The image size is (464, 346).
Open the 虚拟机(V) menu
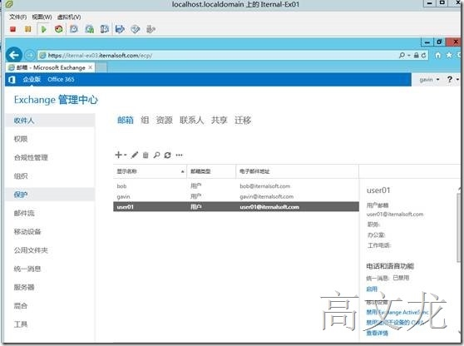click(69, 17)
